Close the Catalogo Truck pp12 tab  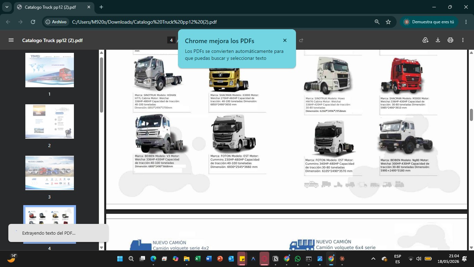(x=89, y=7)
